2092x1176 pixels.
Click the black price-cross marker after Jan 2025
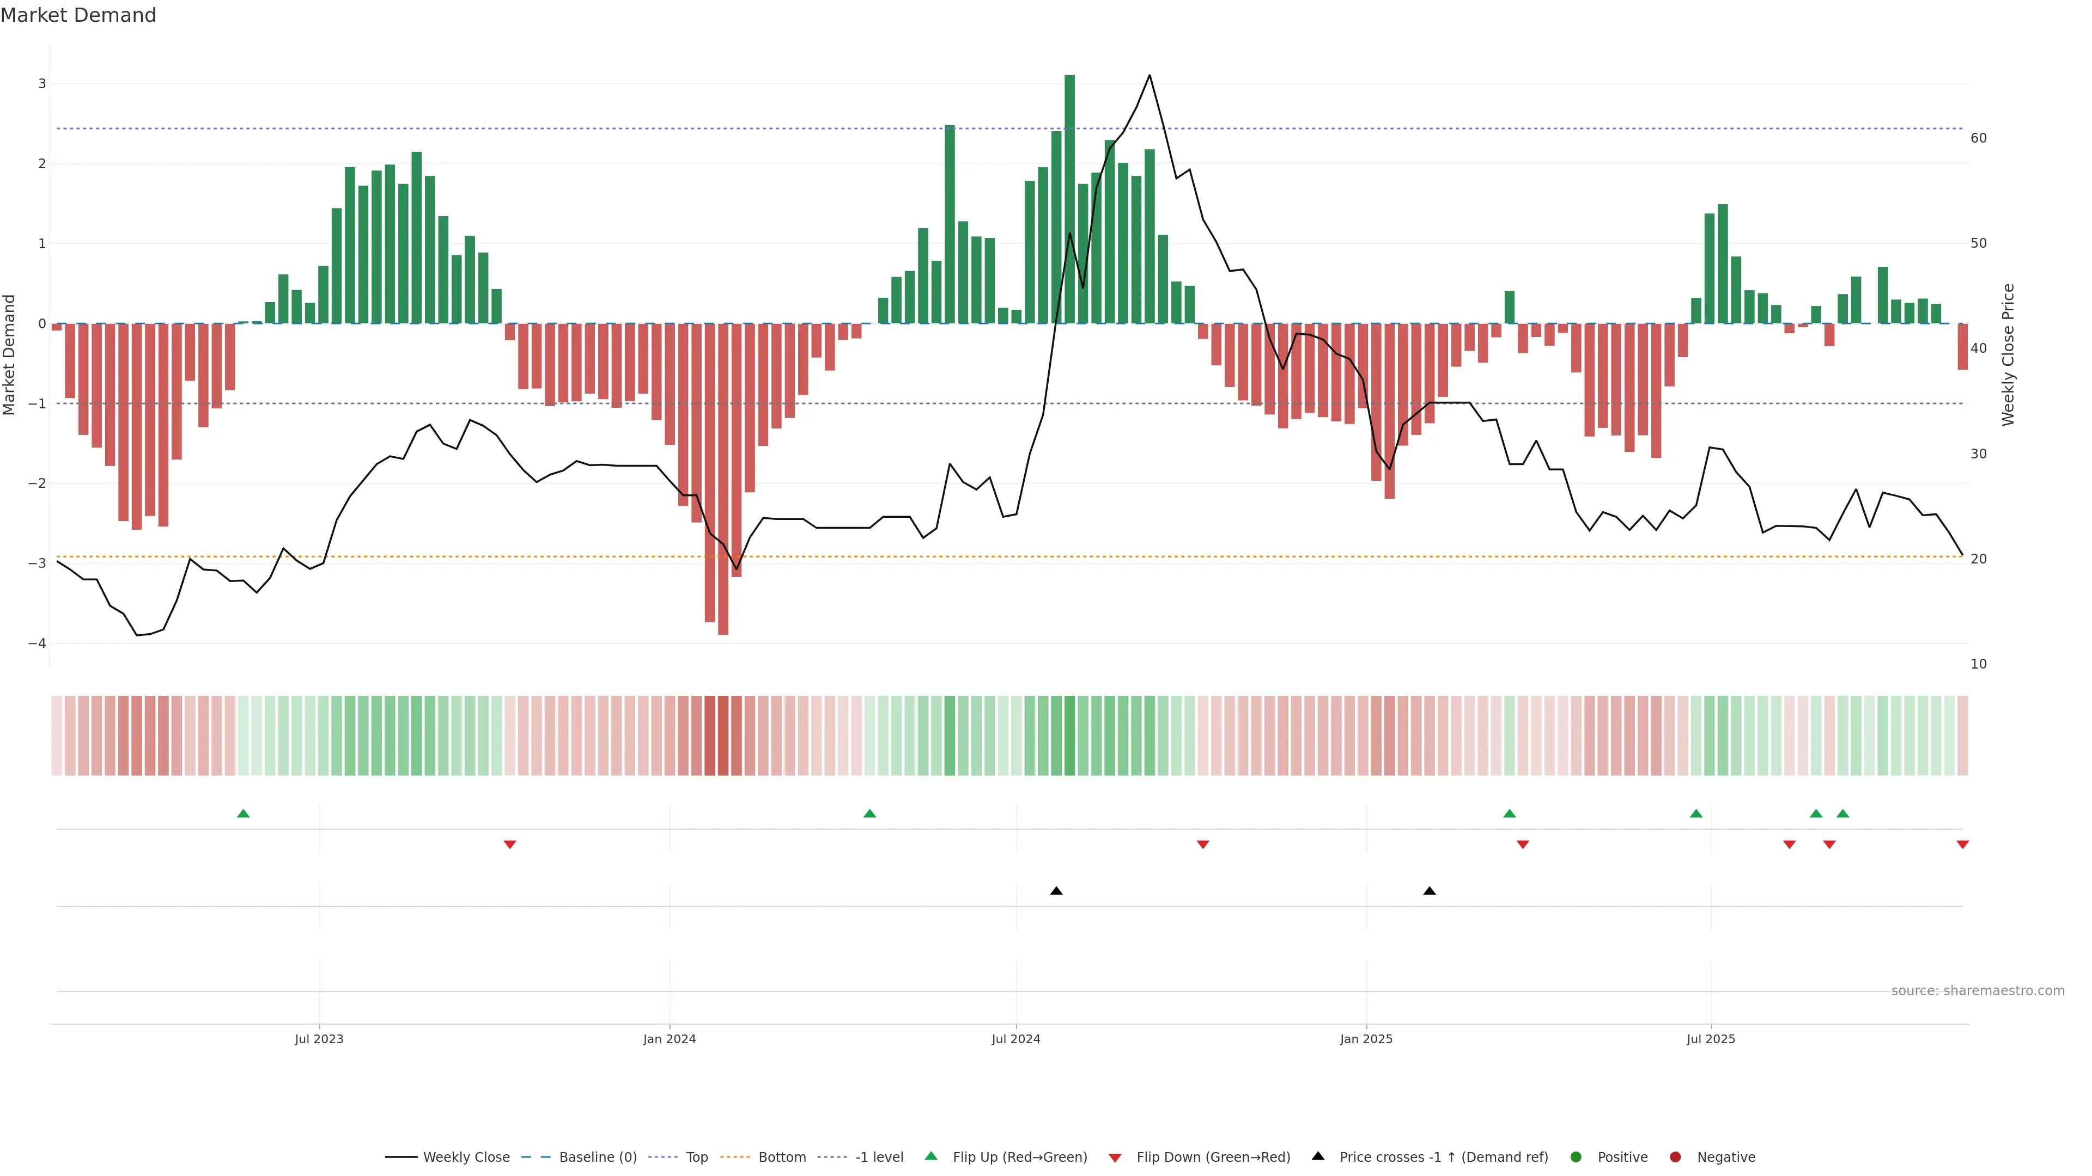pos(1430,891)
